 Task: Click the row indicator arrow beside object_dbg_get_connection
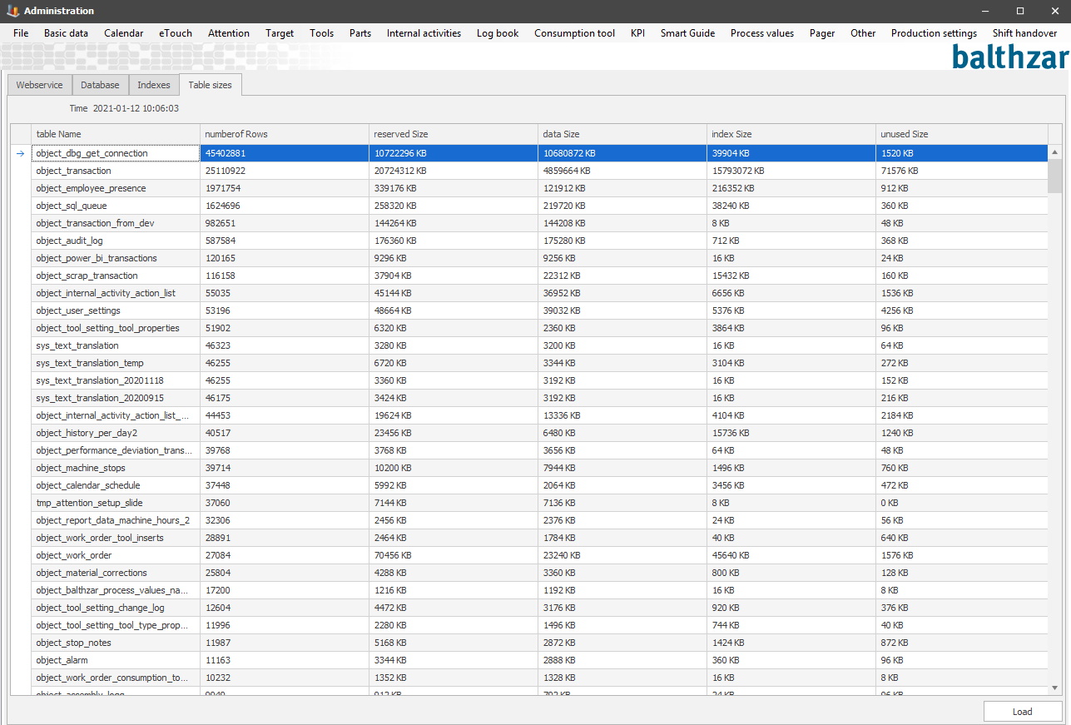pos(21,153)
